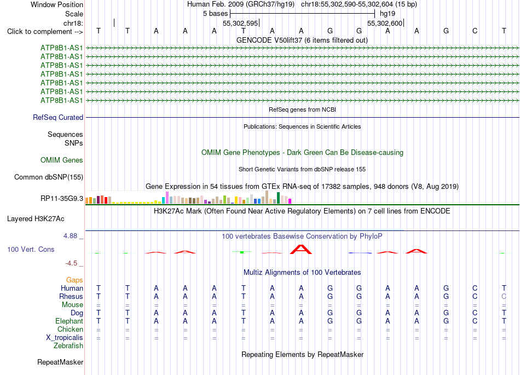
Task: Open 'GENCODE V50lift37 (6 items filtered out)' track title
Action: [302, 40]
